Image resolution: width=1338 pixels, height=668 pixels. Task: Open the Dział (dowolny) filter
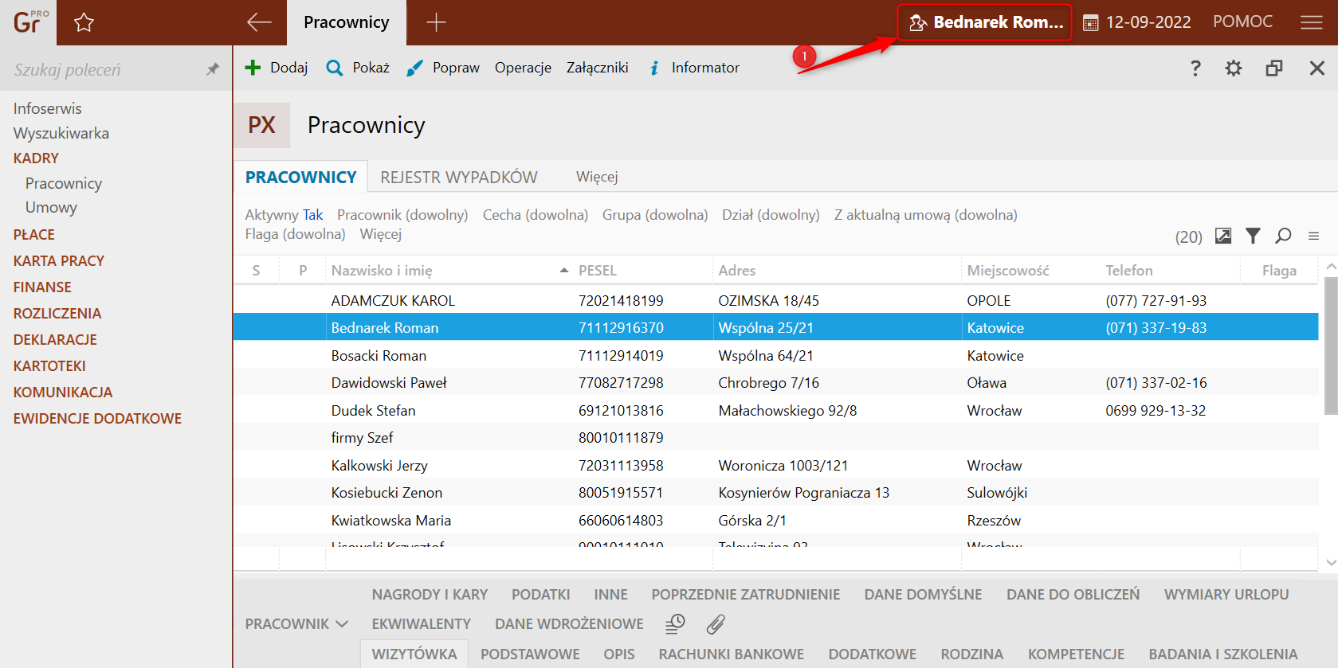771,215
